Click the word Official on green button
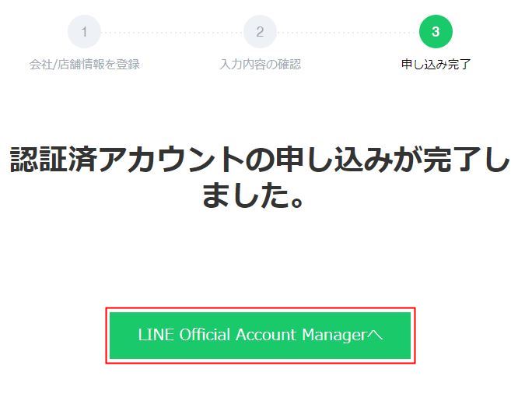The height and width of the screenshot is (408, 525). (x=205, y=335)
